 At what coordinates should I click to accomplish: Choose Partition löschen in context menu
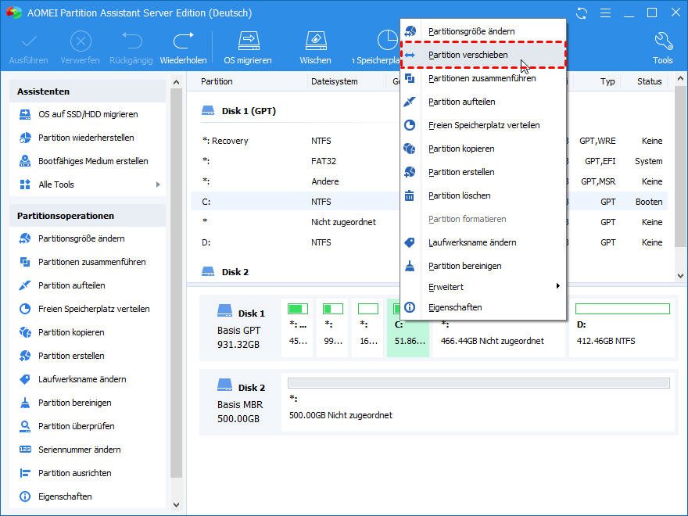[x=483, y=195]
